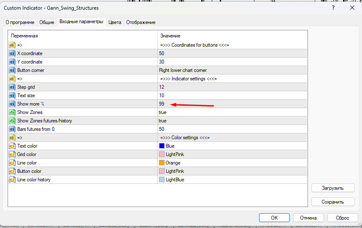Click the help question mark in title bar
The image size is (362, 228).
coord(334,8)
